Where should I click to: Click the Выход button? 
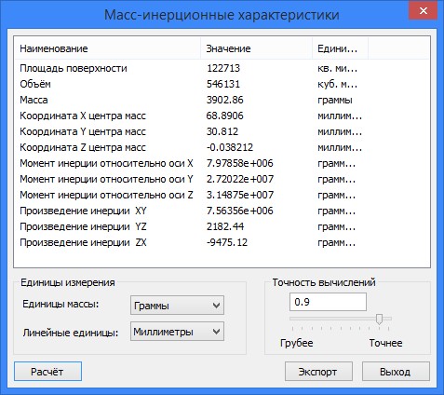click(396, 371)
